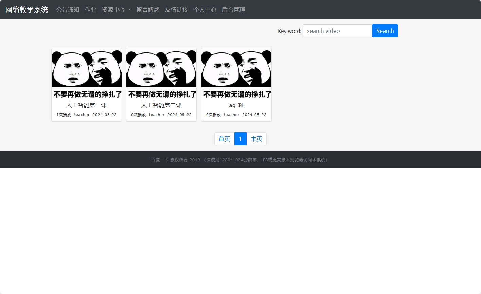Click the 人工智能第二课 title link
Image resolution: width=481 pixels, height=294 pixels.
tap(161, 105)
